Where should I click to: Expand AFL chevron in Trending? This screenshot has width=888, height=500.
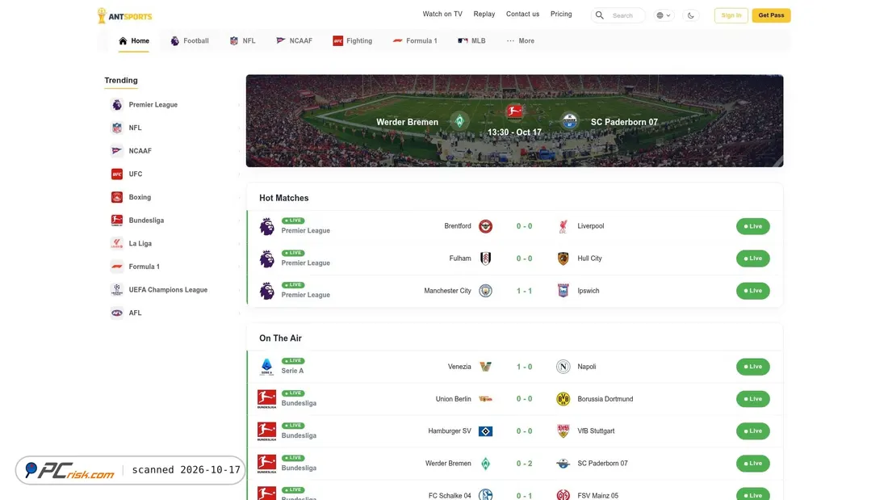pyautogui.click(x=238, y=313)
